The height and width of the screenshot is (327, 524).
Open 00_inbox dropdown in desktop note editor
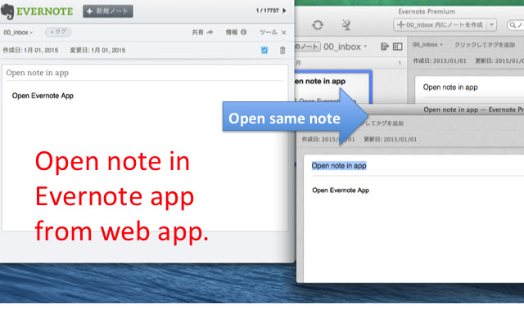click(427, 45)
